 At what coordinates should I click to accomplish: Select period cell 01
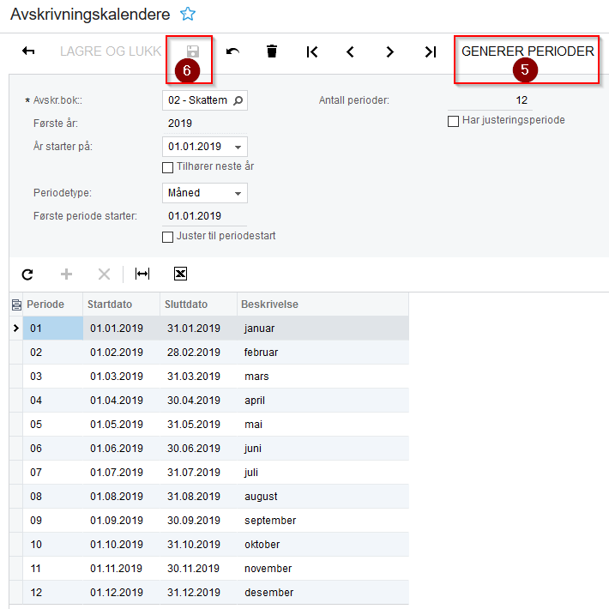[x=53, y=329]
